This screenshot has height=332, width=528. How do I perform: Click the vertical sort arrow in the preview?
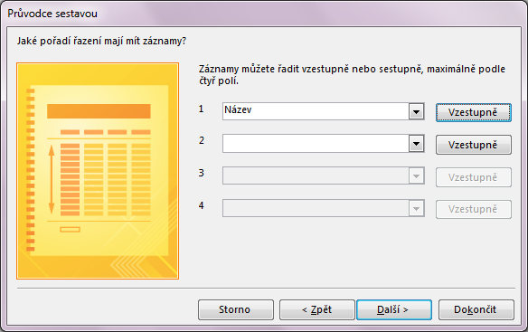(x=52, y=180)
